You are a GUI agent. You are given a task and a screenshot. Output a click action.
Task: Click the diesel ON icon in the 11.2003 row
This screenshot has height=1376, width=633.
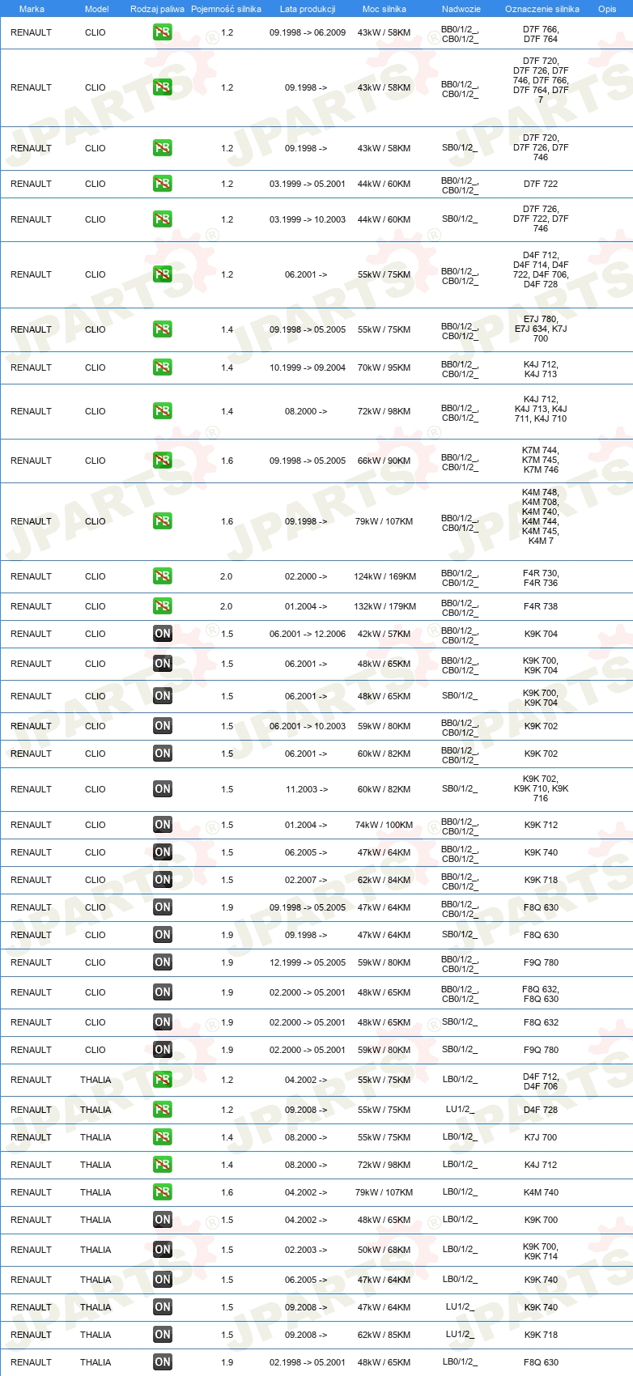[x=162, y=789]
